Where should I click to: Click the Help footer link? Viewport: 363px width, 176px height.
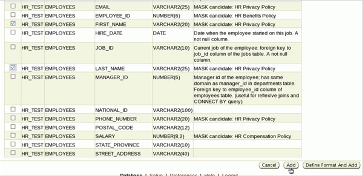(x=209, y=175)
